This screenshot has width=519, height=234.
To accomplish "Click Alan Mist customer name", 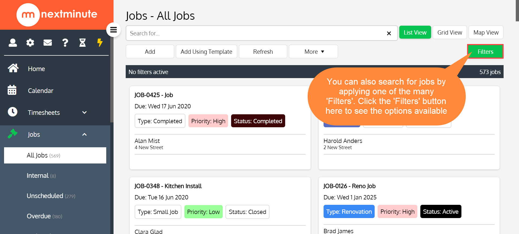I will (147, 141).
